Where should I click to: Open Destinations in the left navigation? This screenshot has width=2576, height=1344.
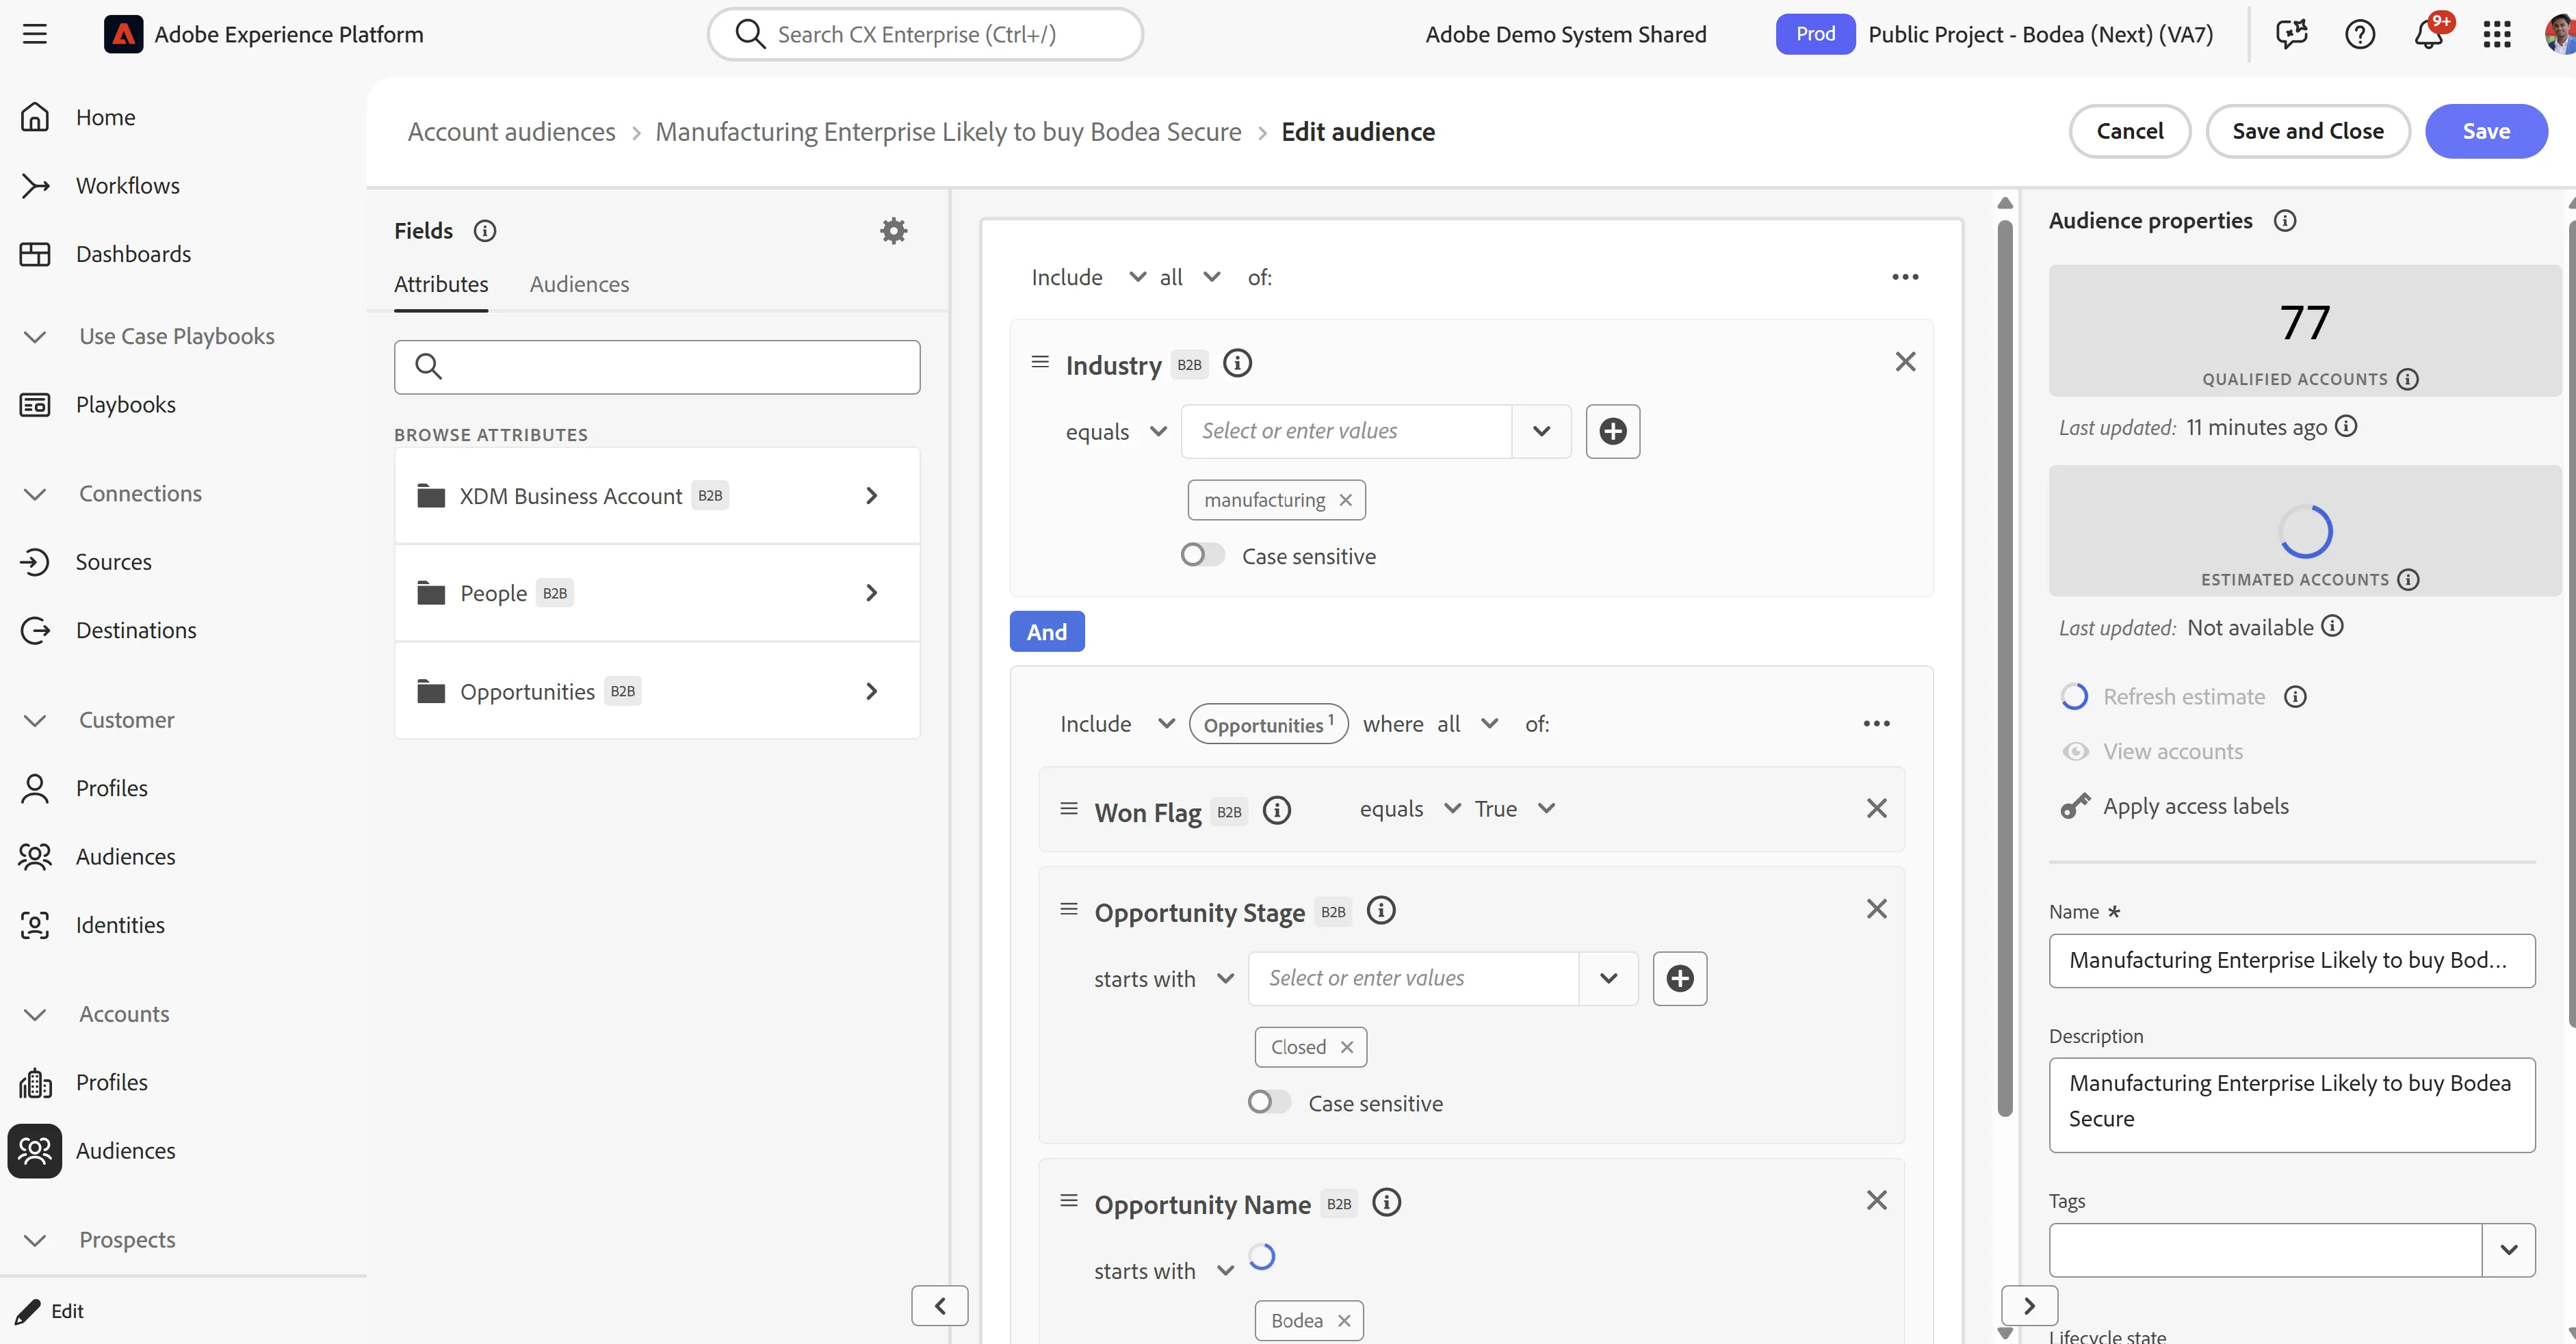[x=136, y=630]
